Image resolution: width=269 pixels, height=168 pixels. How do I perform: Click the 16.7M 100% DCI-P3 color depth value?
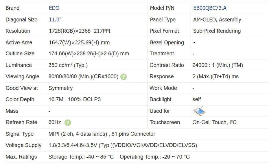click(x=74, y=99)
